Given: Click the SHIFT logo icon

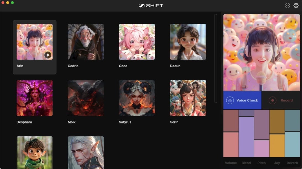Looking at the screenshot, I should tap(141, 6).
